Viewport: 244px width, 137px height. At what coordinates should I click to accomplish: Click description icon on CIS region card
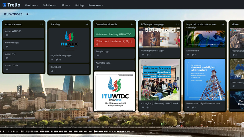coord(143,107)
